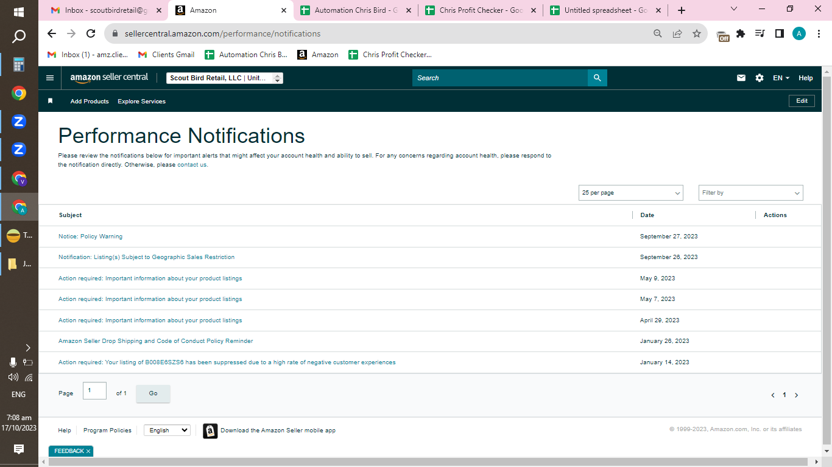Open the Windows Start menu

(x=19, y=12)
